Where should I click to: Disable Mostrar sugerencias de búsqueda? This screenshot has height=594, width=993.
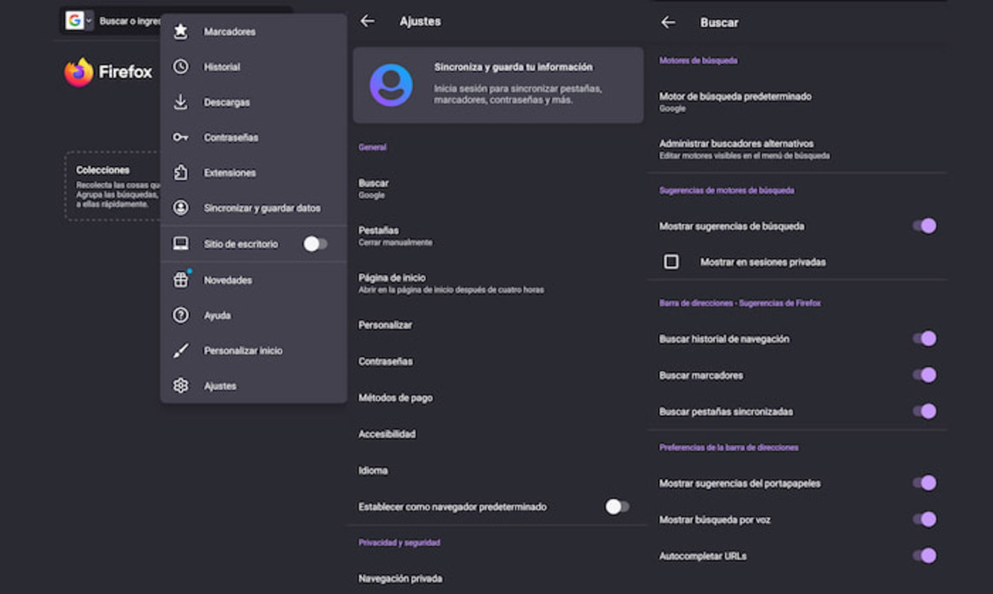[x=924, y=226]
